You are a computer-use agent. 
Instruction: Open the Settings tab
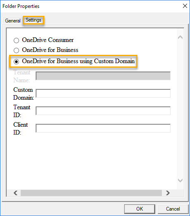[x=34, y=20]
